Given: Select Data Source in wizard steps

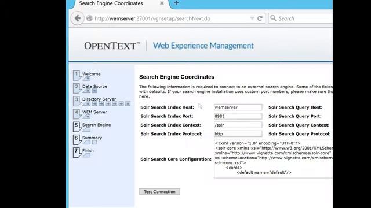Looking at the screenshot, I should click(94, 86).
